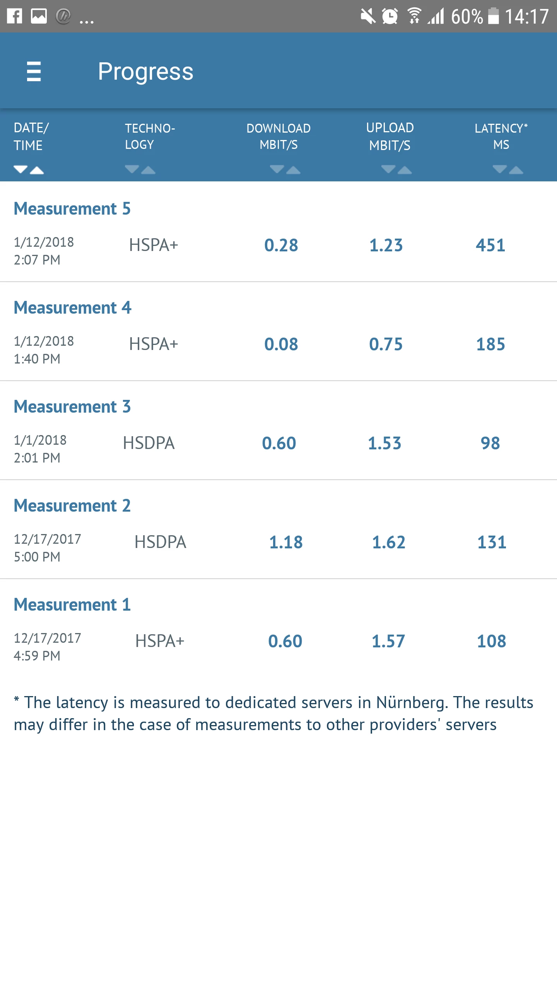Tap the Progress screen title
Screen dimensions: 557x990
145,72
